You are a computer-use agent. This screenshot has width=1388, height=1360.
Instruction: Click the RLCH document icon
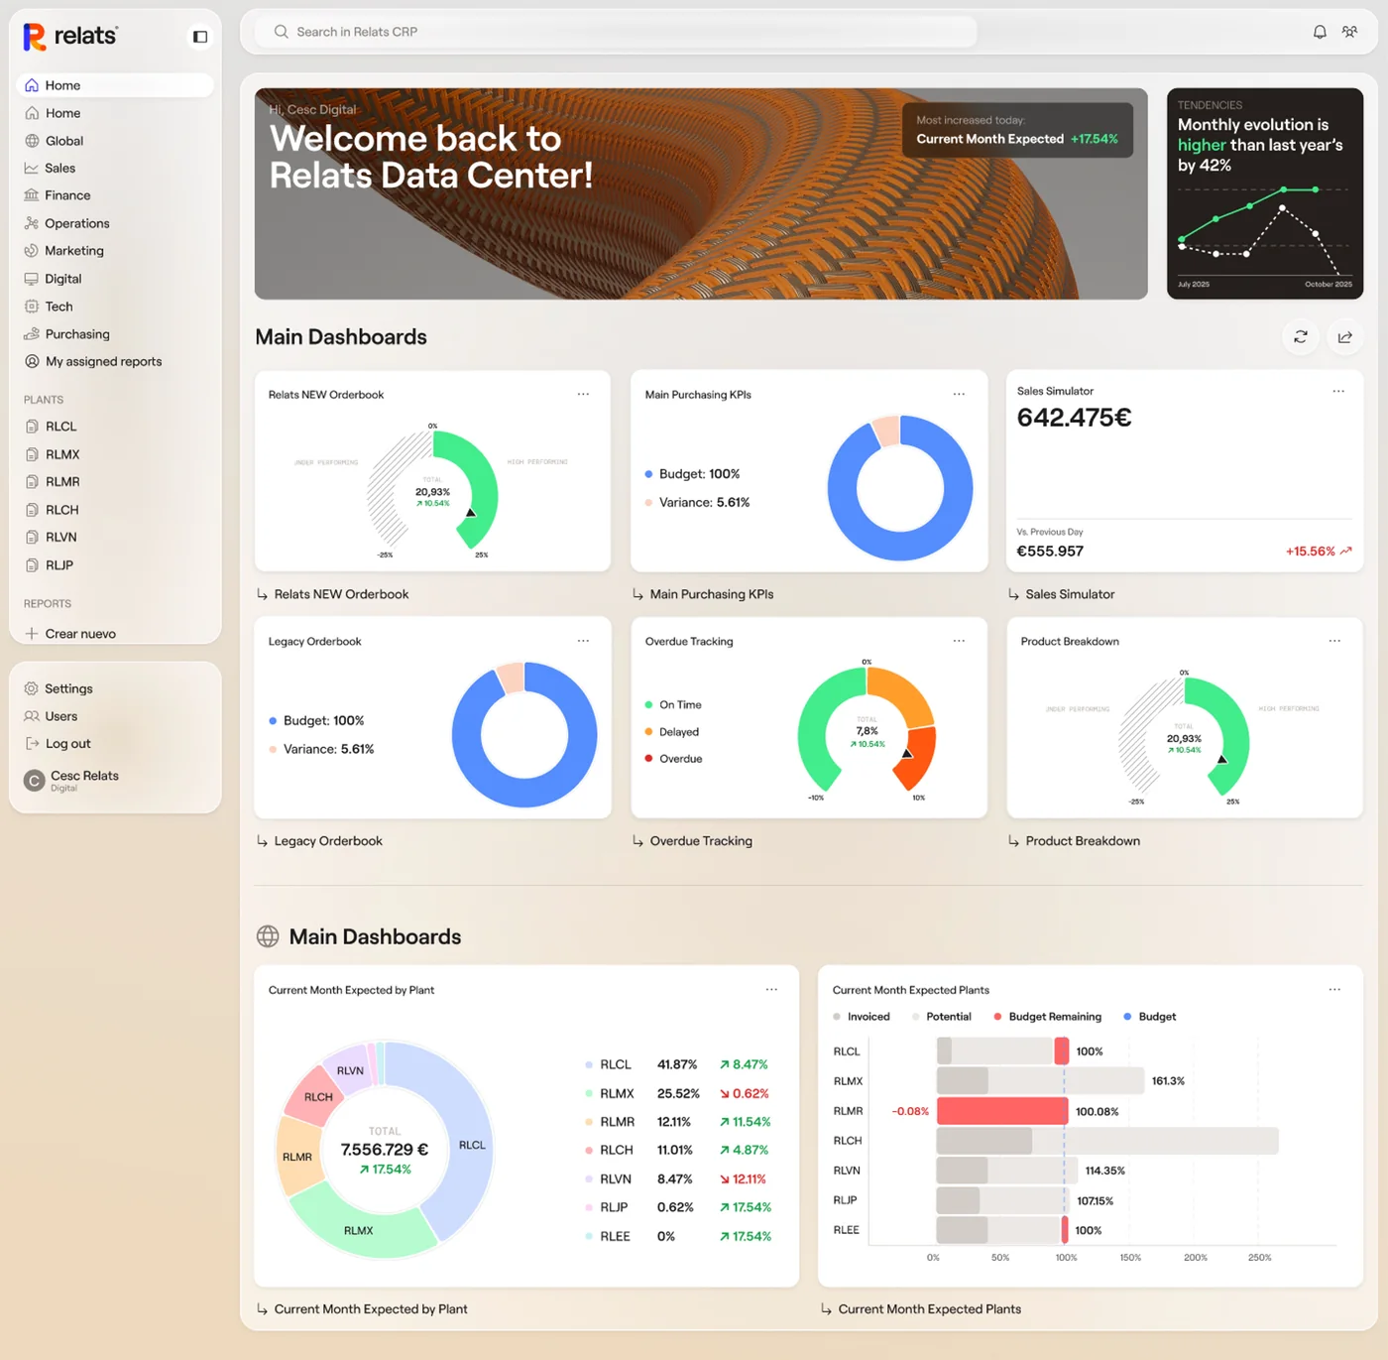click(x=32, y=510)
